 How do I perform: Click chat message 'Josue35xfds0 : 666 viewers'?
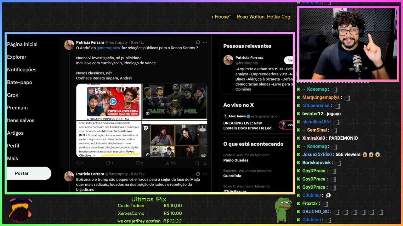tap(341, 154)
